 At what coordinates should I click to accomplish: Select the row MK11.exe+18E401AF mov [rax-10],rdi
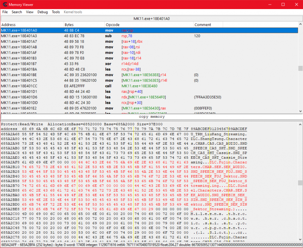pyautogui.click(x=149, y=53)
